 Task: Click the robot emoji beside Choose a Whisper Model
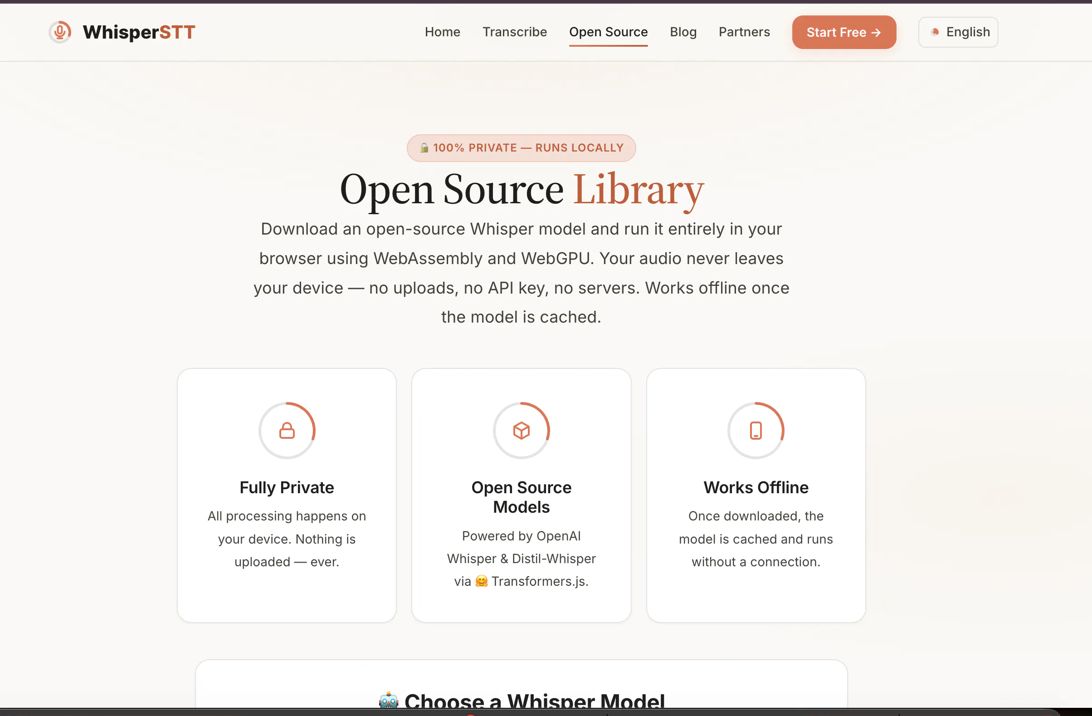point(389,700)
